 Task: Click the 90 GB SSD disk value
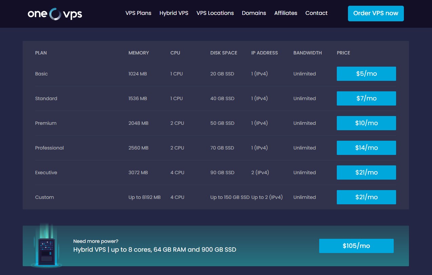[x=222, y=173]
